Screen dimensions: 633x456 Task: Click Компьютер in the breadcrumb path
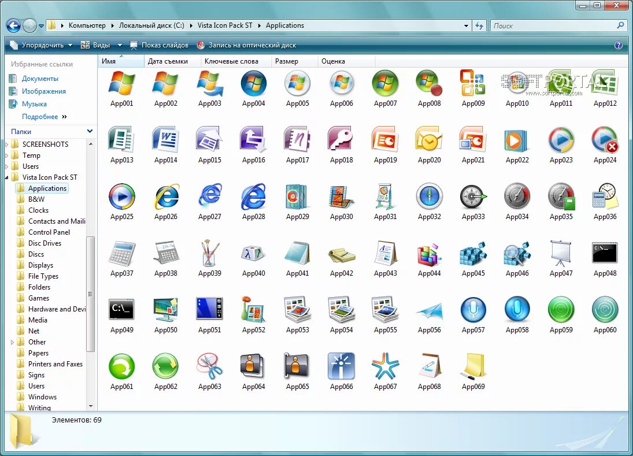[x=87, y=25]
